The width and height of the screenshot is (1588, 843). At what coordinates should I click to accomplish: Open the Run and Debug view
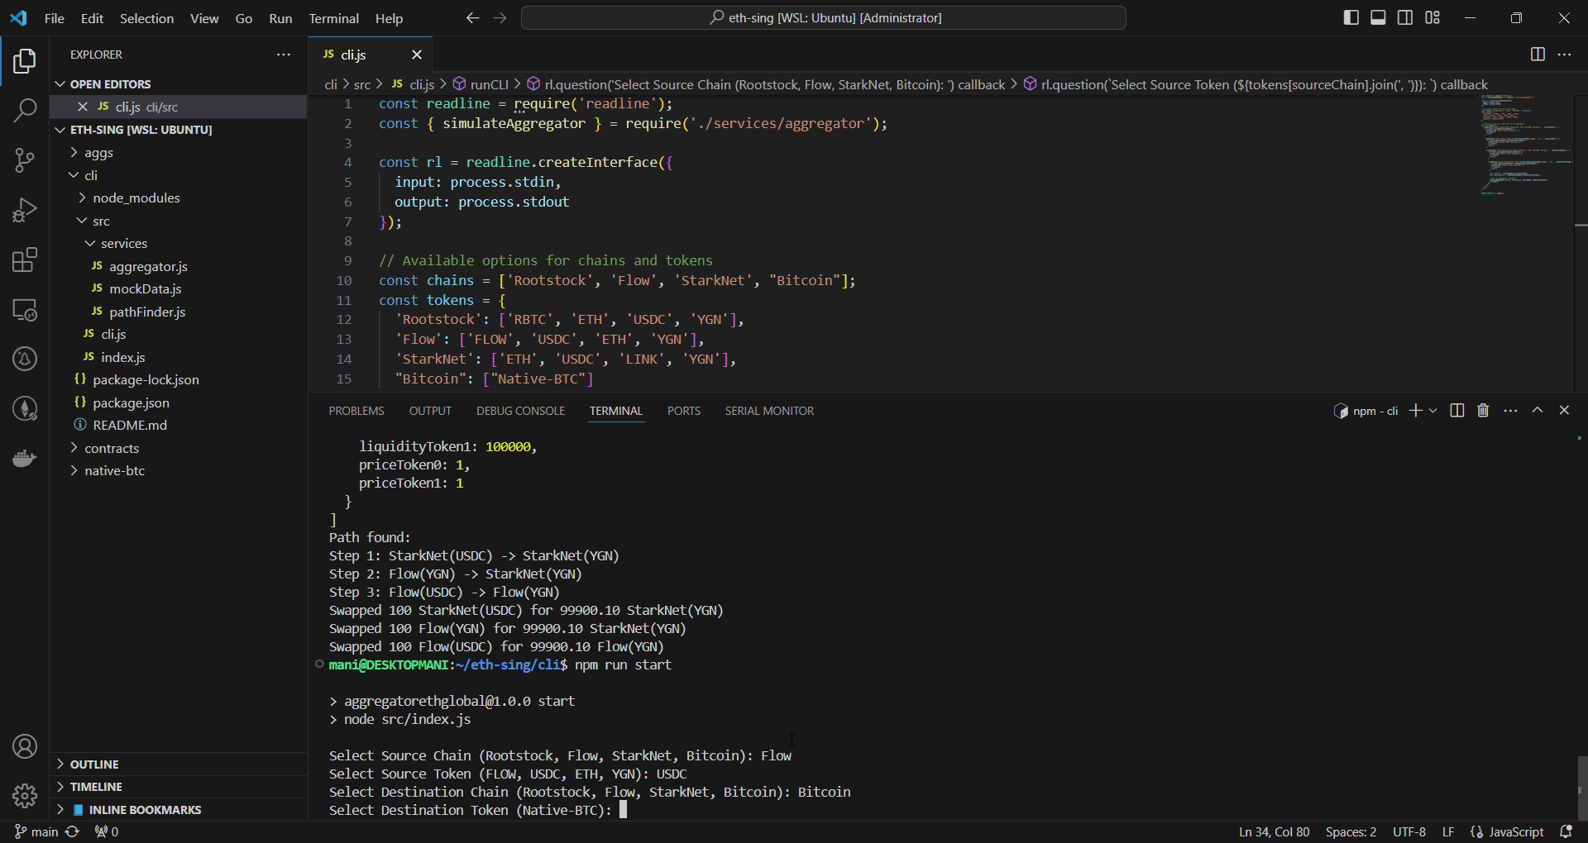pos(25,210)
